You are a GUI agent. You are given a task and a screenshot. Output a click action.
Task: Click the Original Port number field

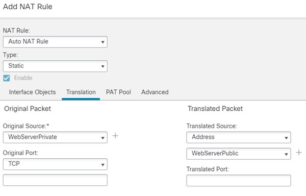click(x=55, y=180)
